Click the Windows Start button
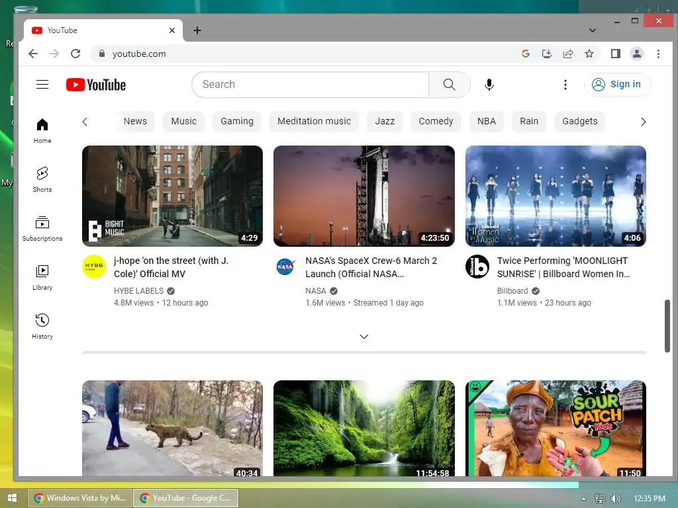Screen dimensions: 678x508 point(12,499)
